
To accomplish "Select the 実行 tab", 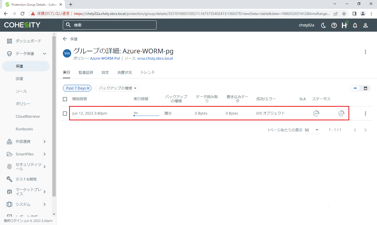I will coord(66,72).
